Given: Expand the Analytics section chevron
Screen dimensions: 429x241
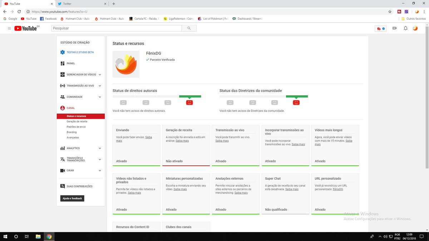Looking at the screenshot, I should [x=100, y=148].
